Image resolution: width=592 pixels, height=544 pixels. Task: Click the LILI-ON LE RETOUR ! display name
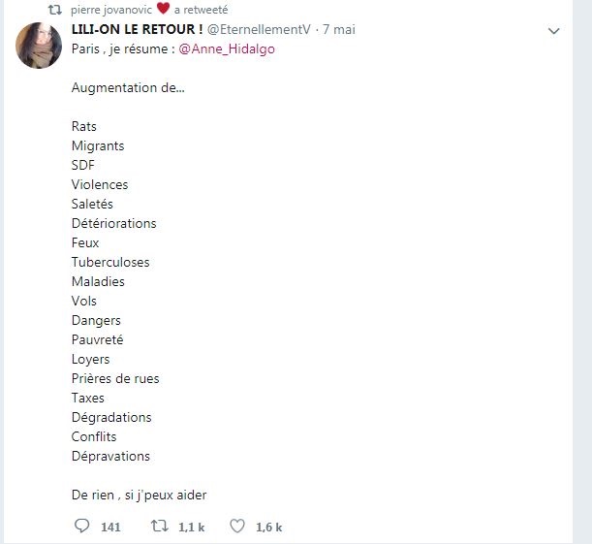tap(137, 30)
